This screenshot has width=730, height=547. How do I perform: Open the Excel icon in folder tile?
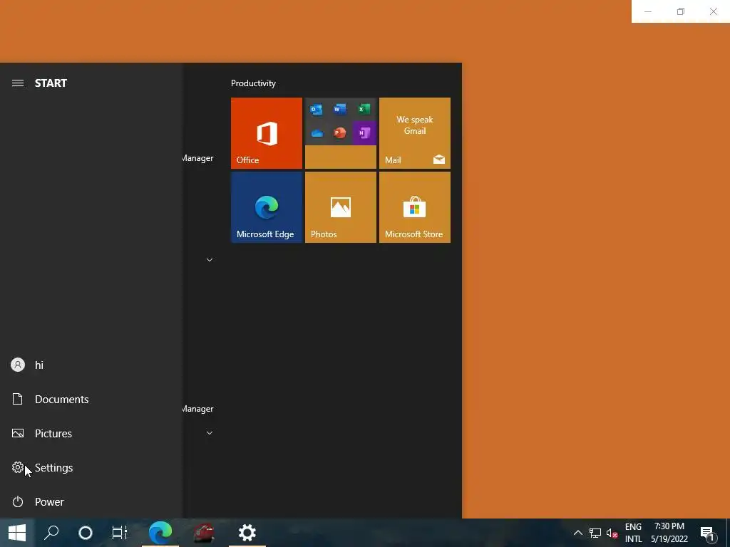(x=364, y=110)
